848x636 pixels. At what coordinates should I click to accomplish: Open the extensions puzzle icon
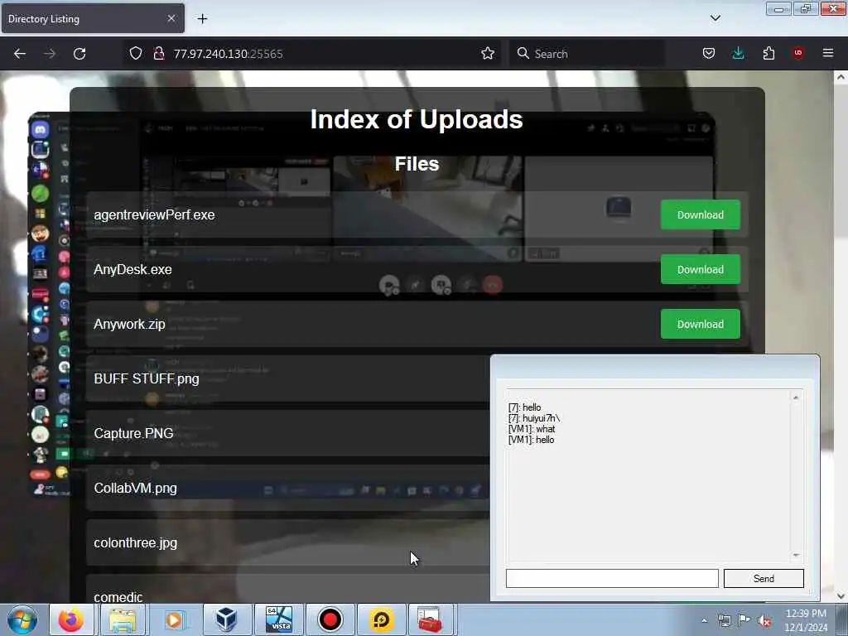[768, 53]
